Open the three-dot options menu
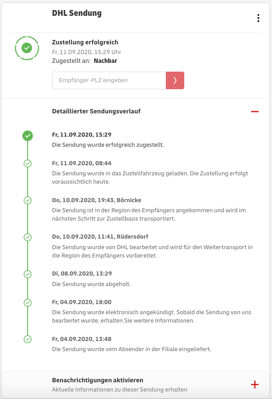The height and width of the screenshot is (399, 272). [x=258, y=18]
